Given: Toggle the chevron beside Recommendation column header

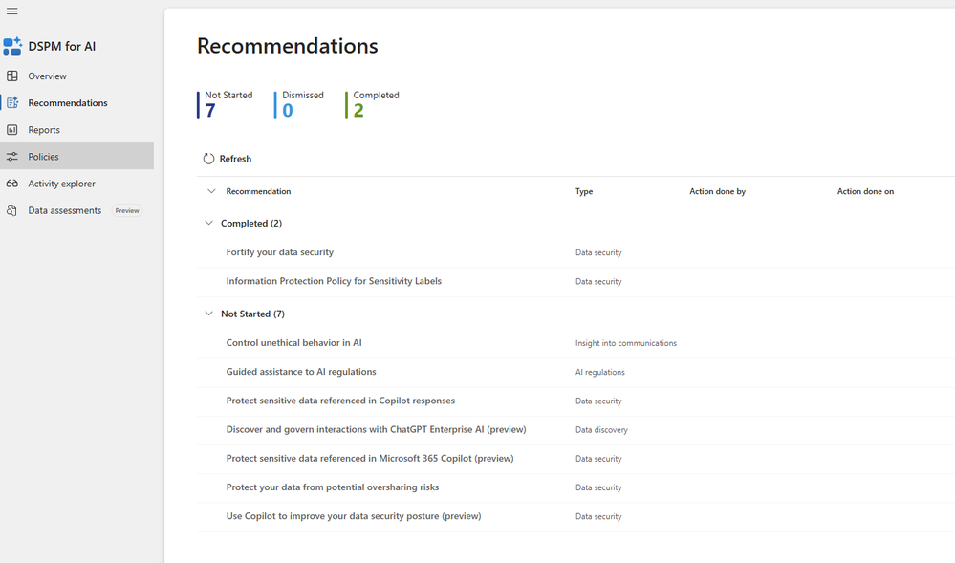Looking at the screenshot, I should point(211,191).
